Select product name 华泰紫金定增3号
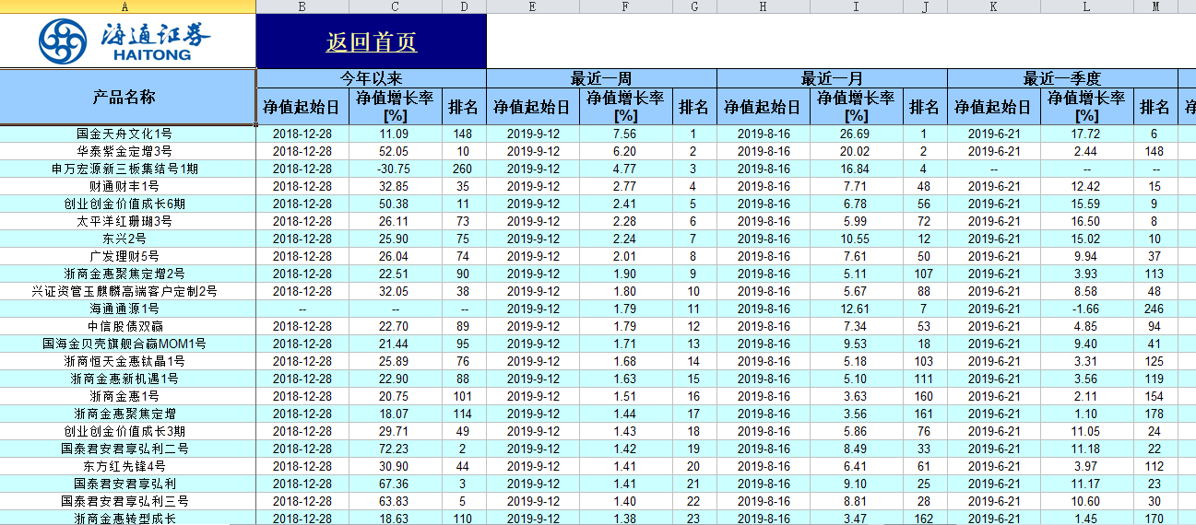Viewport: 1196px width, 525px height. click(124, 151)
